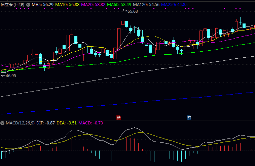Click the 信立泰(日线) chart title

tap(13, 5)
